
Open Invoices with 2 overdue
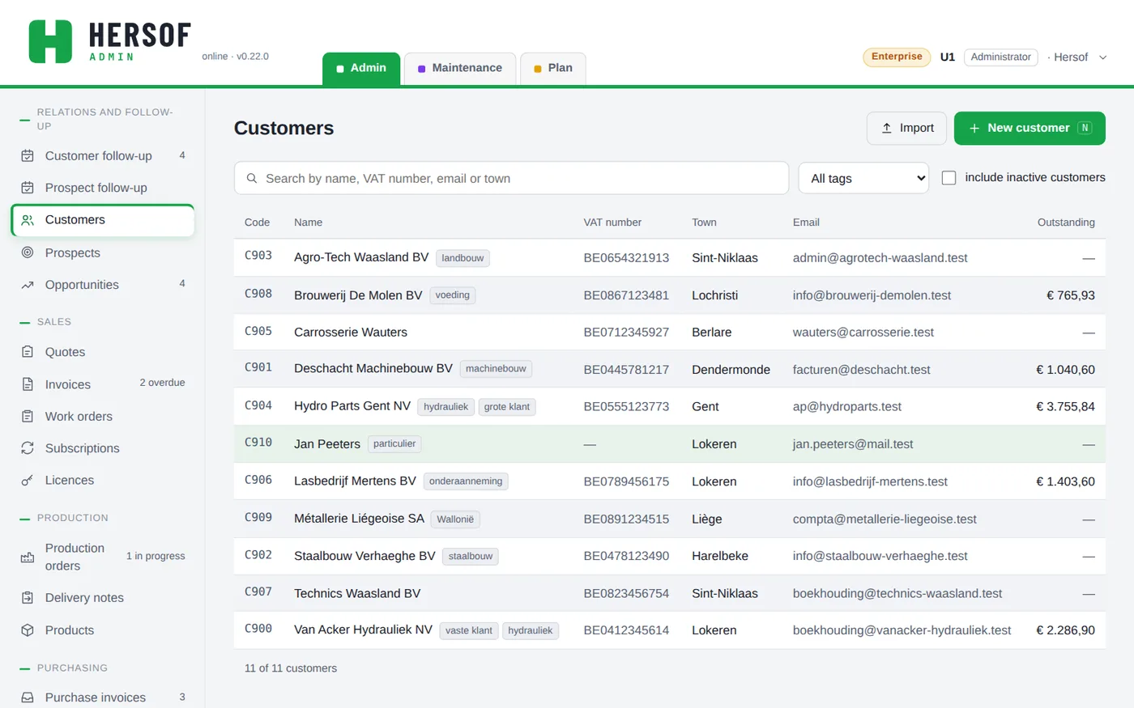click(103, 384)
